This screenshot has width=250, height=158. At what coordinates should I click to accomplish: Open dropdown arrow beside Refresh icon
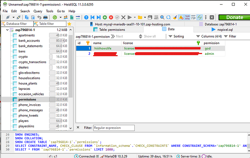(61, 17)
